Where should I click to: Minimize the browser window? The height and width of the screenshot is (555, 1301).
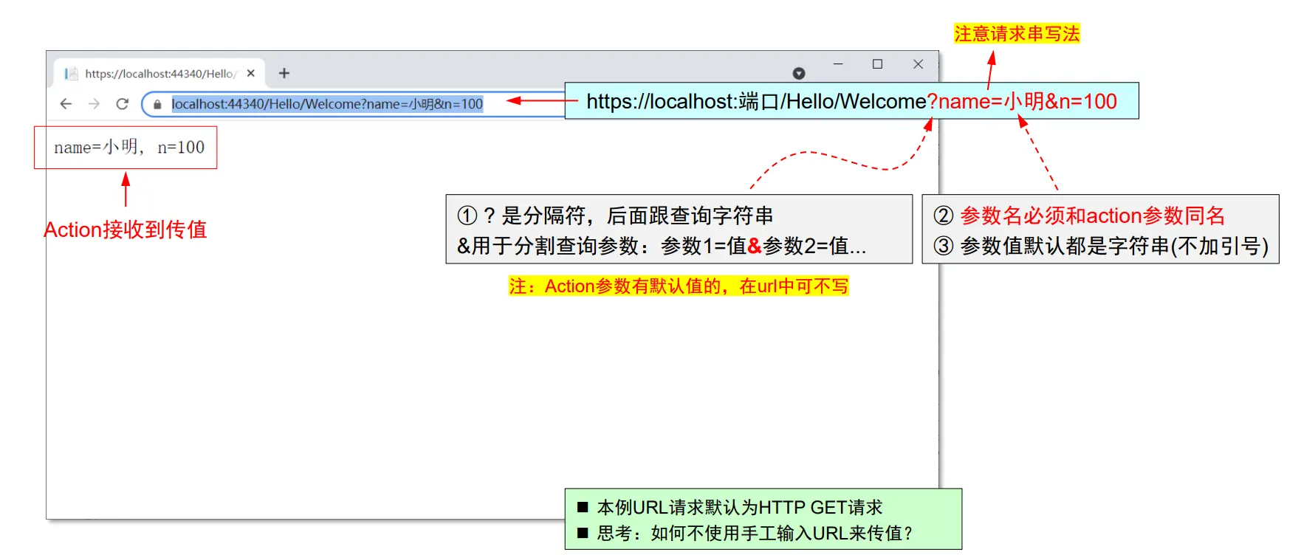(x=838, y=64)
